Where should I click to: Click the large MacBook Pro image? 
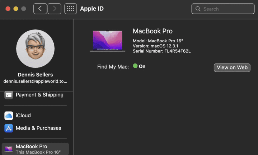107,41
